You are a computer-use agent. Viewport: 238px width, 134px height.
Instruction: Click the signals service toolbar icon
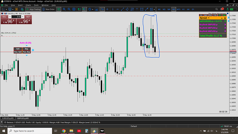22,9
